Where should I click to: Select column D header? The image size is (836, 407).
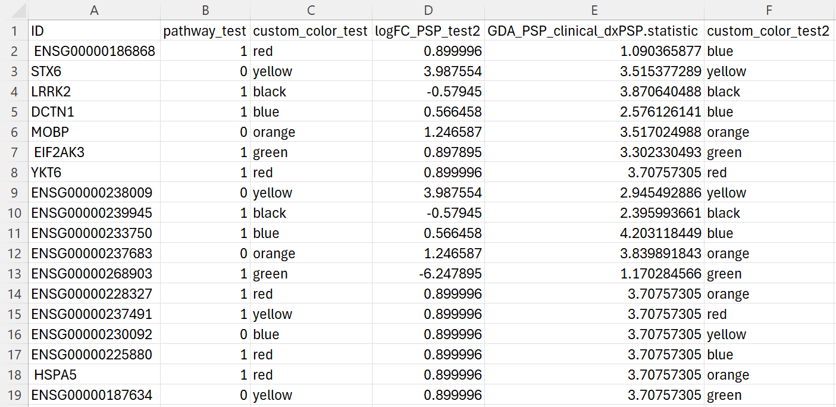pyautogui.click(x=428, y=10)
